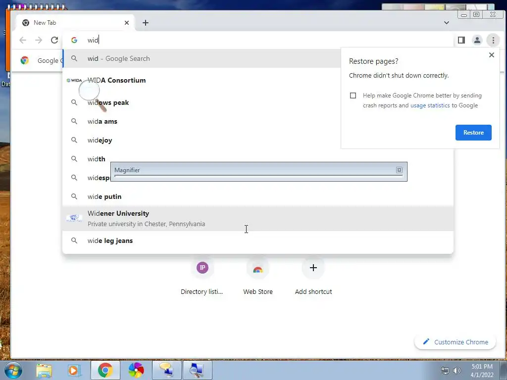Choose 'widejoy' suggestion
Image resolution: width=507 pixels, height=380 pixels.
pos(202,140)
